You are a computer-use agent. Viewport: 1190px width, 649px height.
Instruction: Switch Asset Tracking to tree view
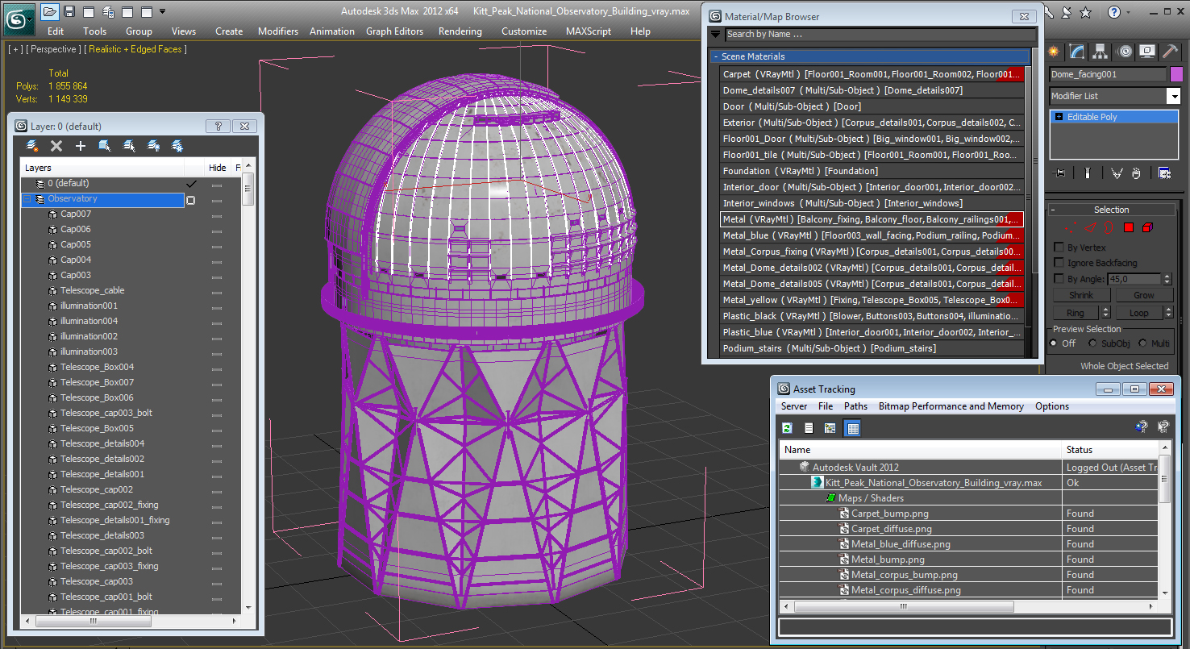coord(830,428)
